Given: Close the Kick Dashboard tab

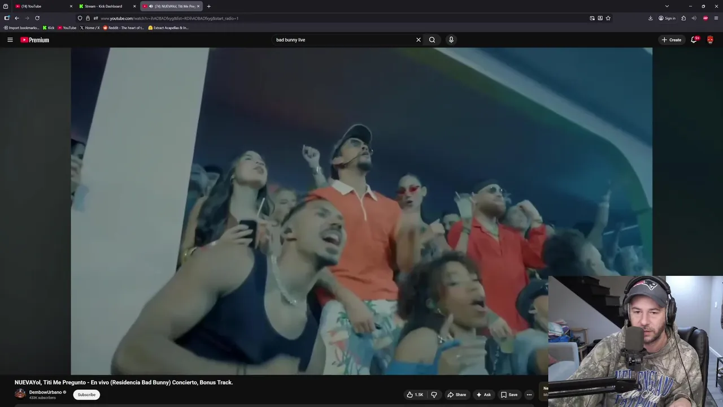Looking at the screenshot, I should 134,6.
